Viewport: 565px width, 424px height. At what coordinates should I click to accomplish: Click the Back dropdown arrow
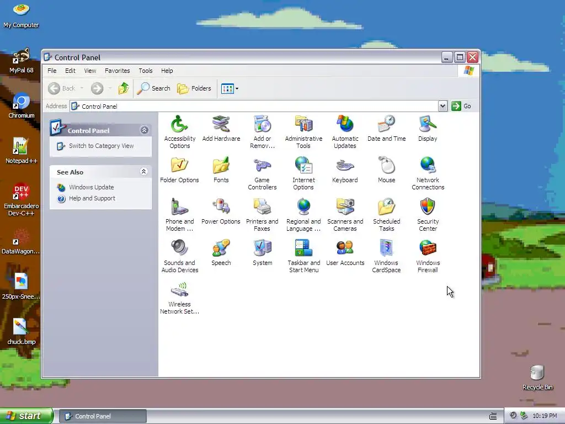point(82,88)
